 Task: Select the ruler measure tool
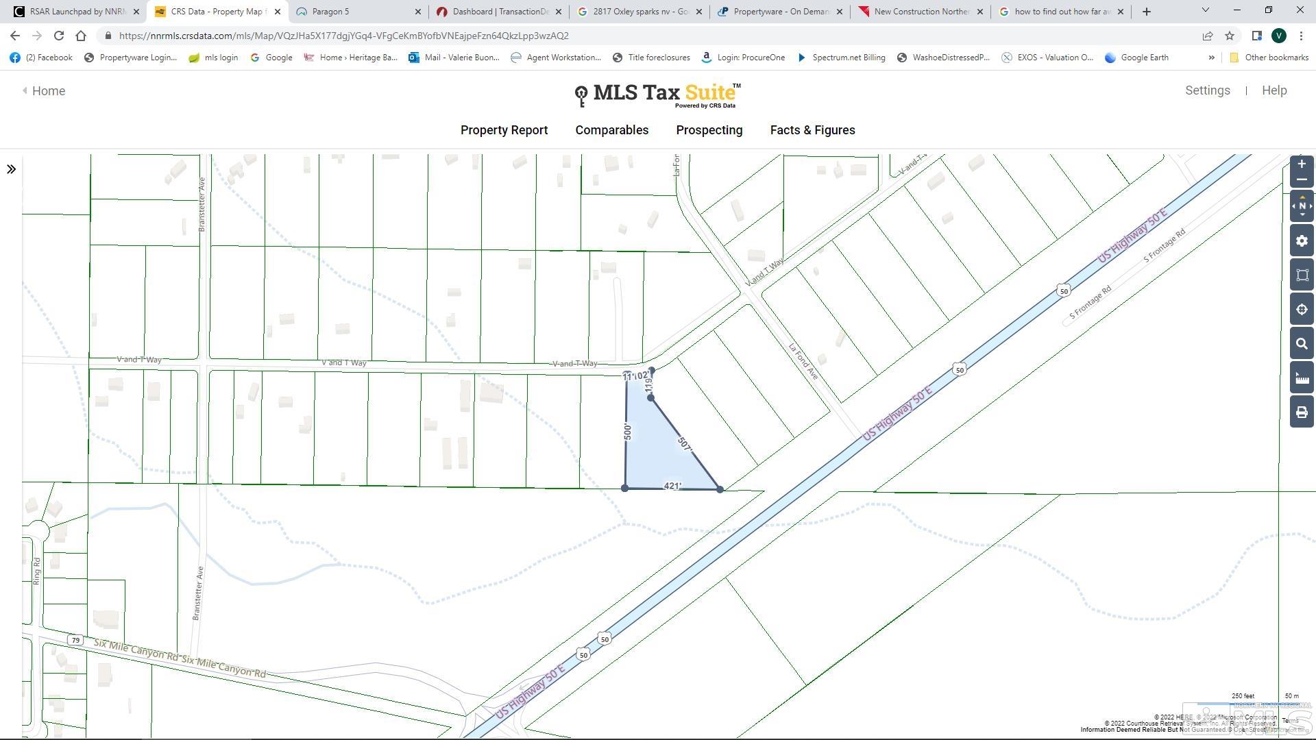pos(1302,378)
